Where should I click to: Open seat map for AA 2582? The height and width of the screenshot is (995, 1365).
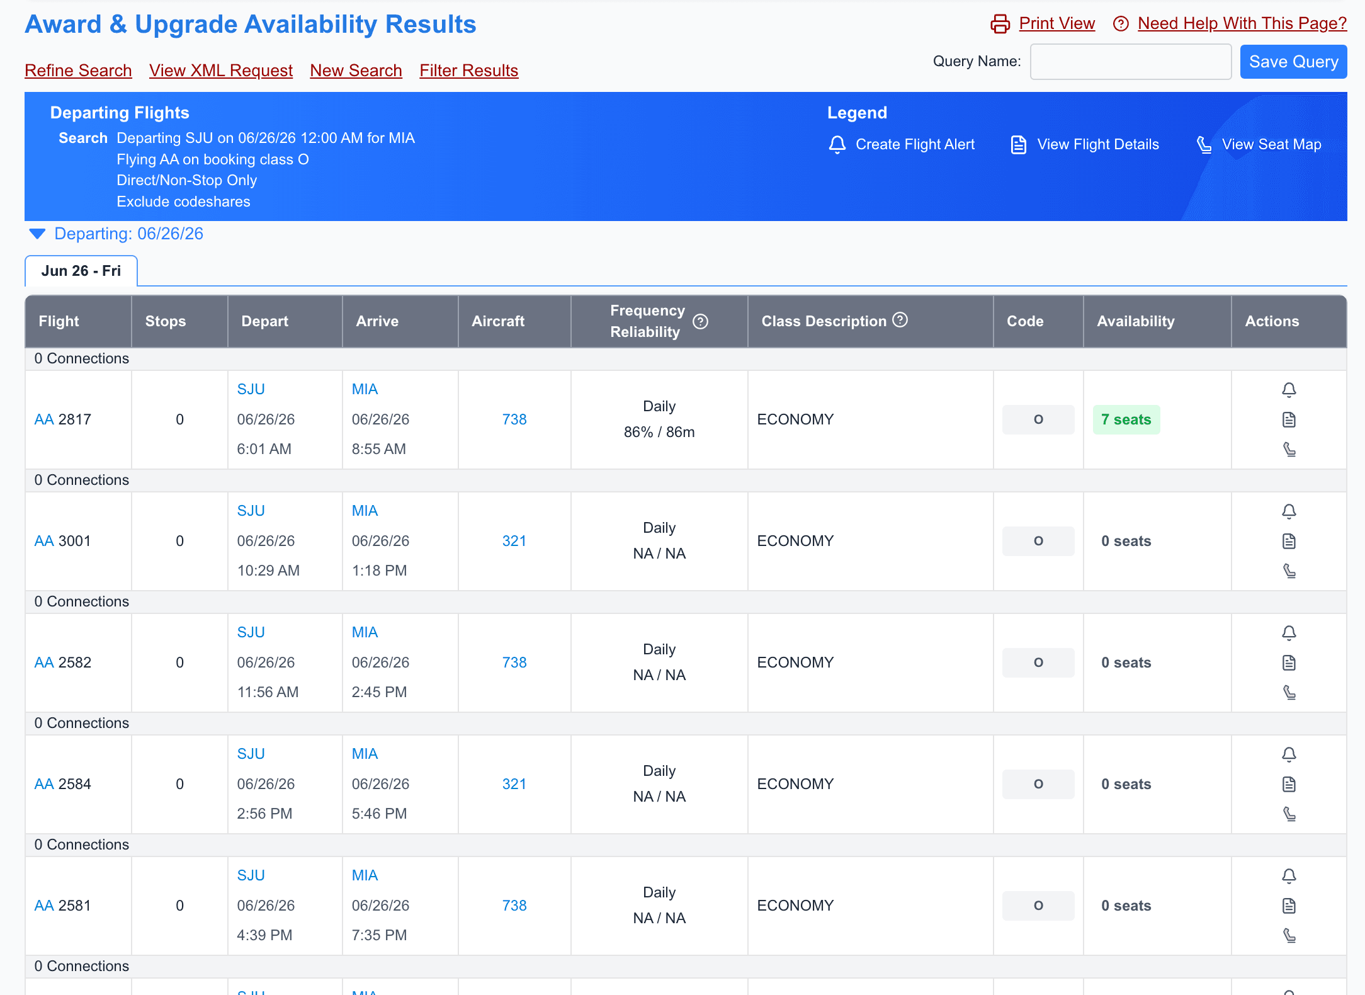pyautogui.click(x=1289, y=692)
